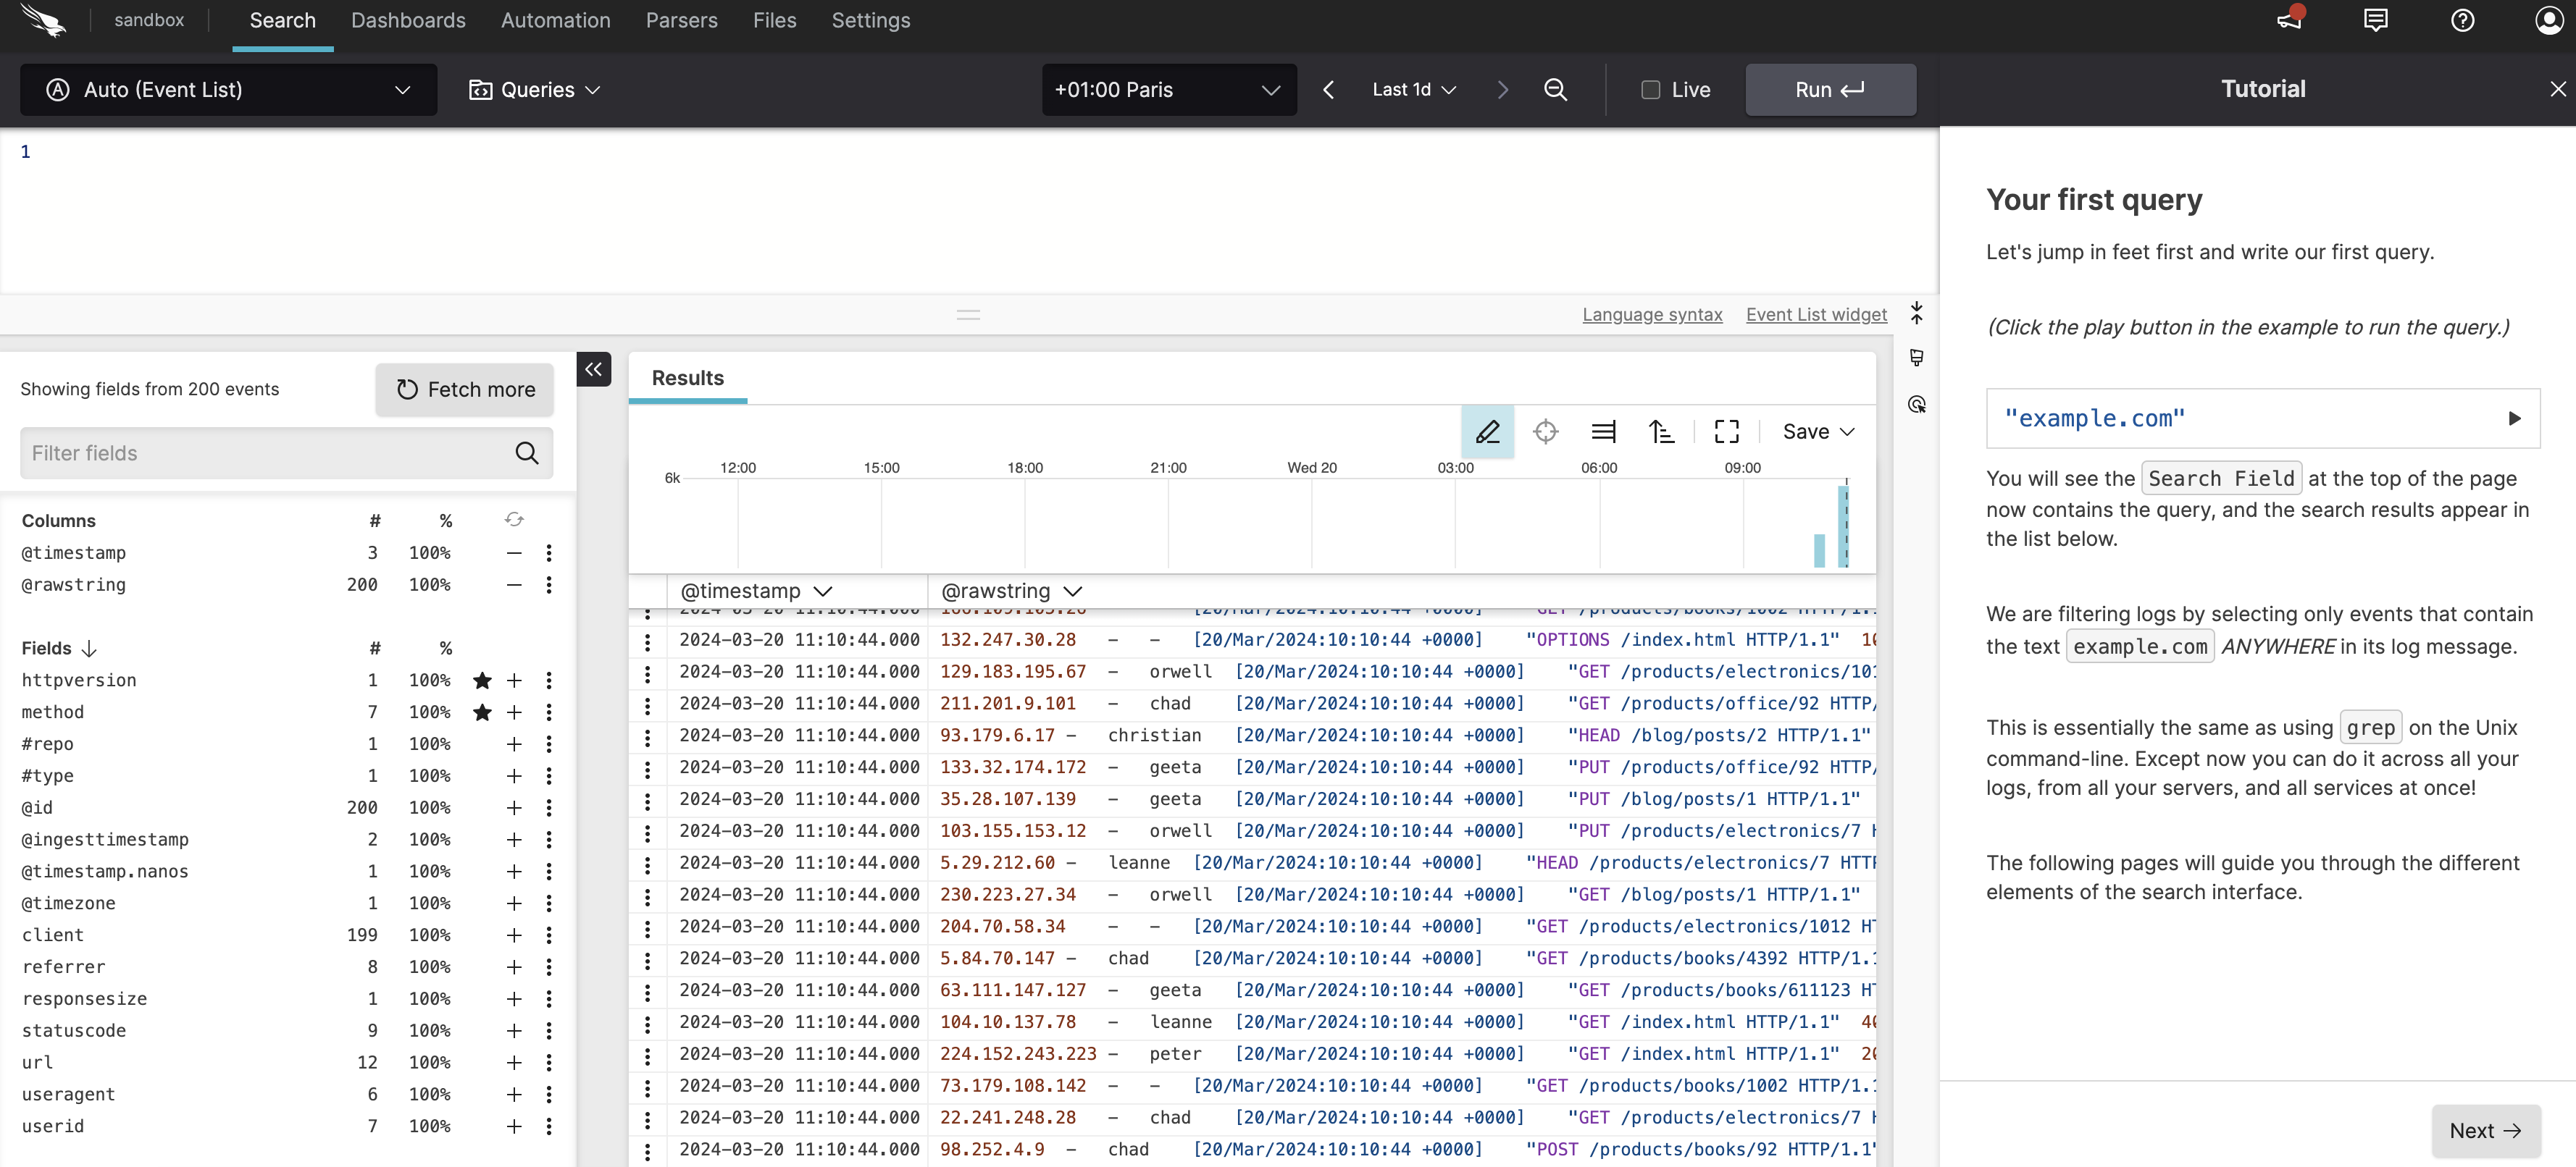Open the help question mark icon
The image size is (2576, 1167).
2462,20
